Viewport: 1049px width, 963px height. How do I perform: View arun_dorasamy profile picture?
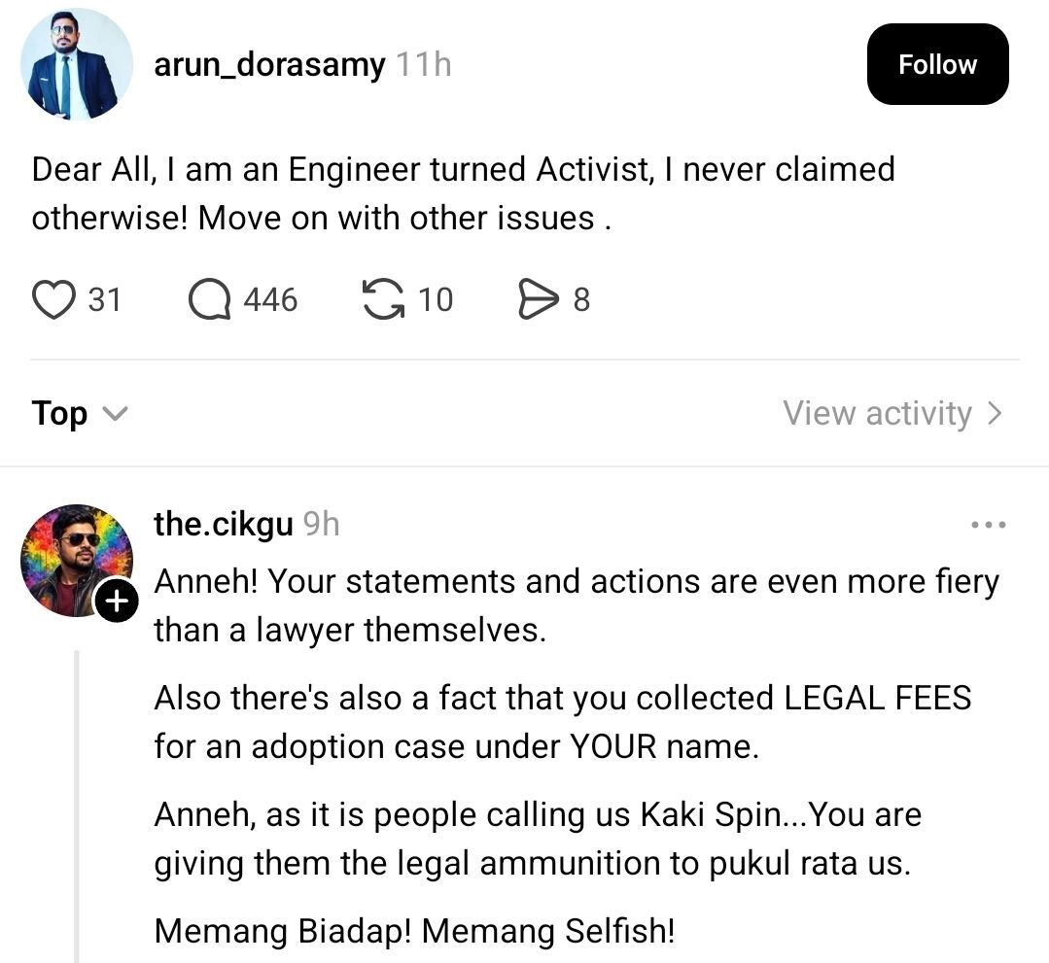[76, 66]
